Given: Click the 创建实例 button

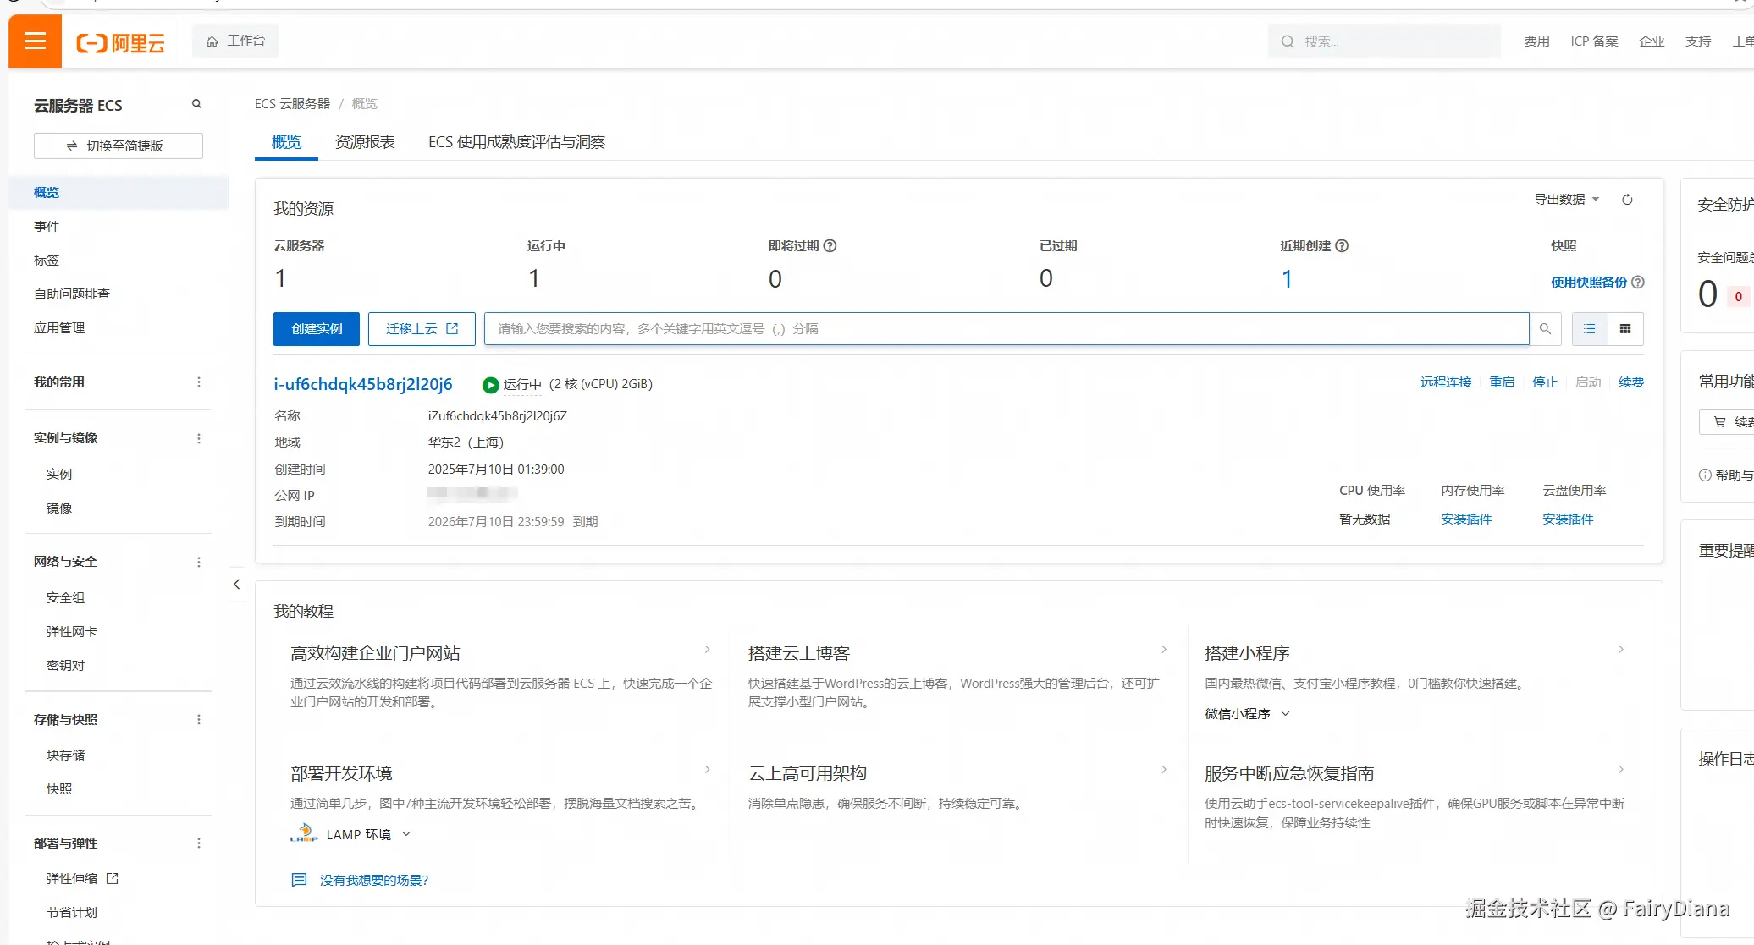Looking at the screenshot, I should [x=317, y=329].
